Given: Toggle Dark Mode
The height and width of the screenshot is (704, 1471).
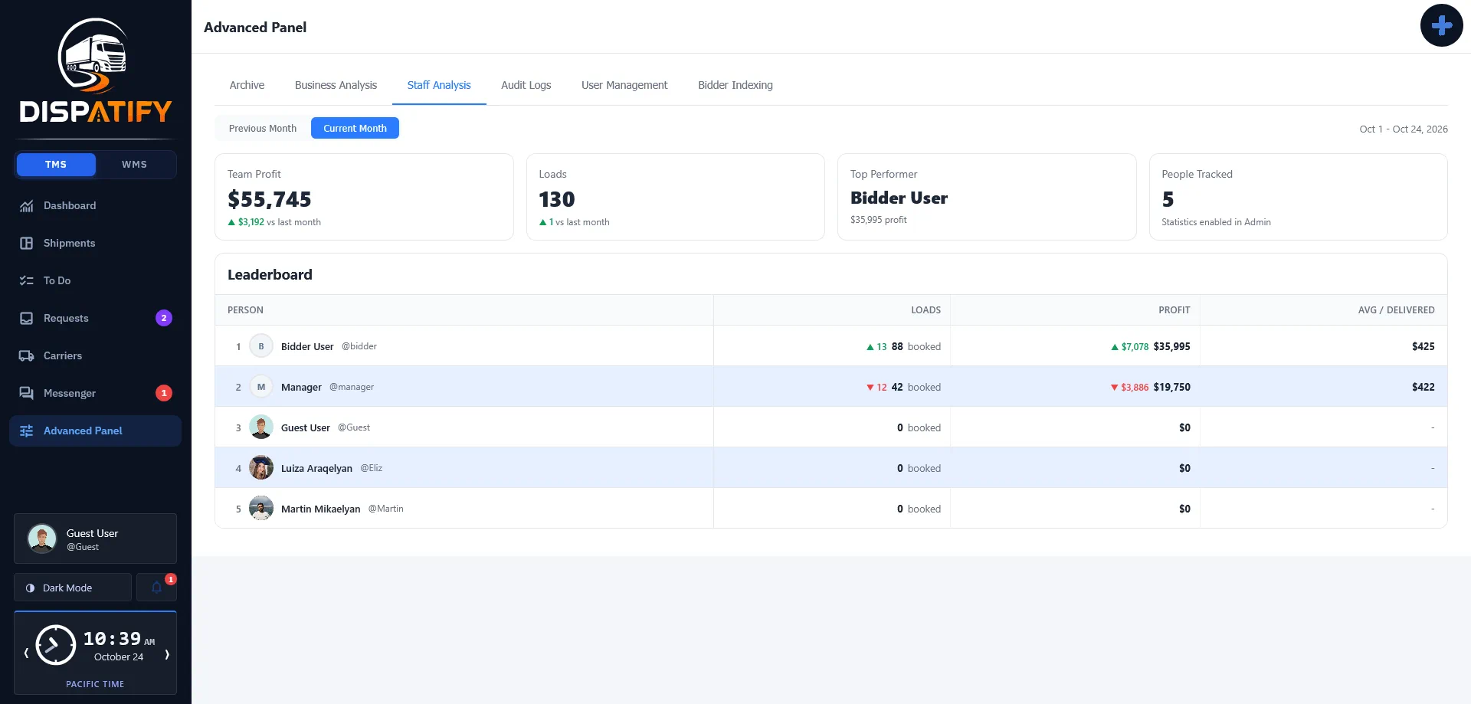Looking at the screenshot, I should [x=73, y=588].
